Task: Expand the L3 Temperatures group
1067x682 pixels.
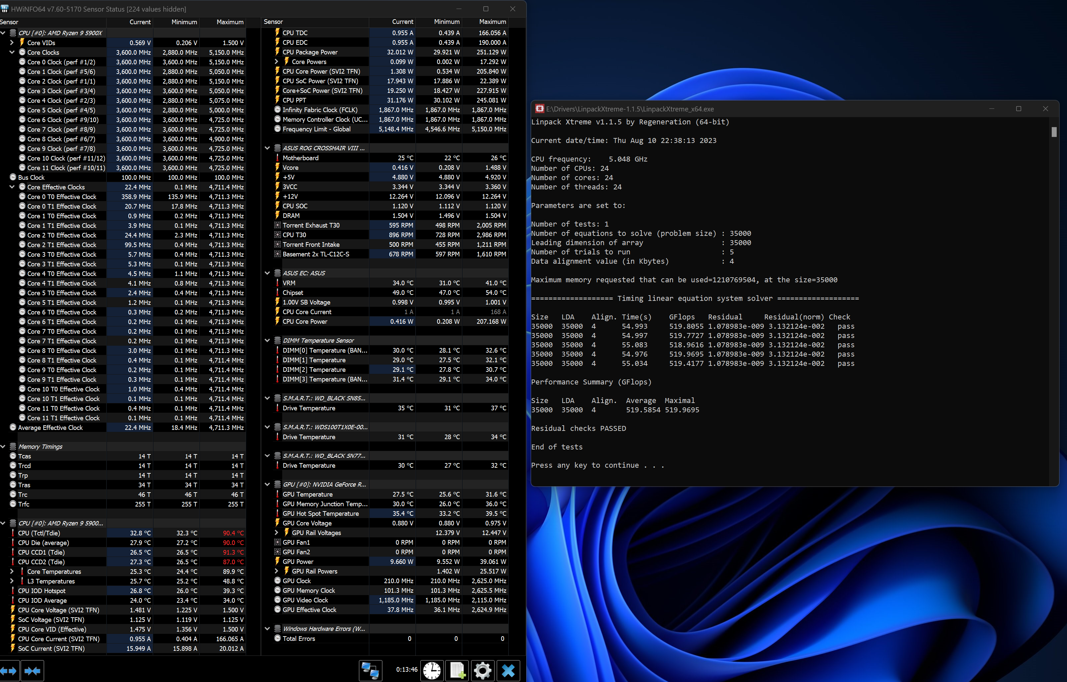Action: pos(12,581)
